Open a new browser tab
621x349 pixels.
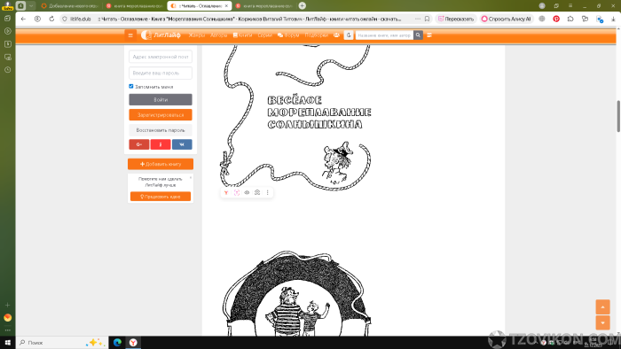point(303,5)
